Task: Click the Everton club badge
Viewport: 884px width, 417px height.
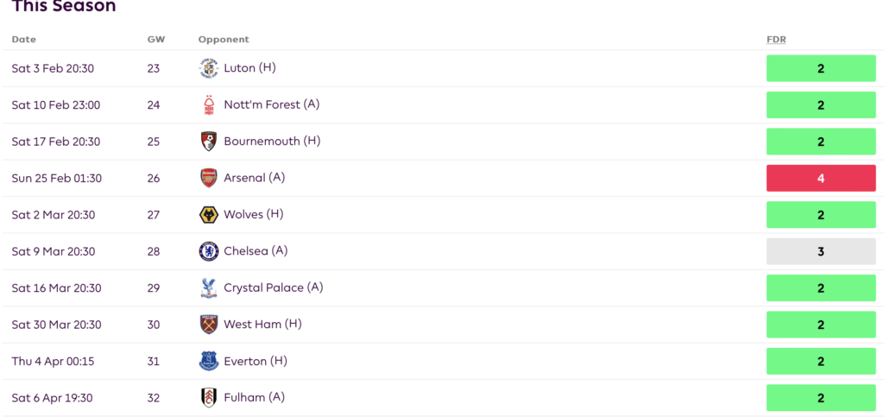Action: coord(208,362)
